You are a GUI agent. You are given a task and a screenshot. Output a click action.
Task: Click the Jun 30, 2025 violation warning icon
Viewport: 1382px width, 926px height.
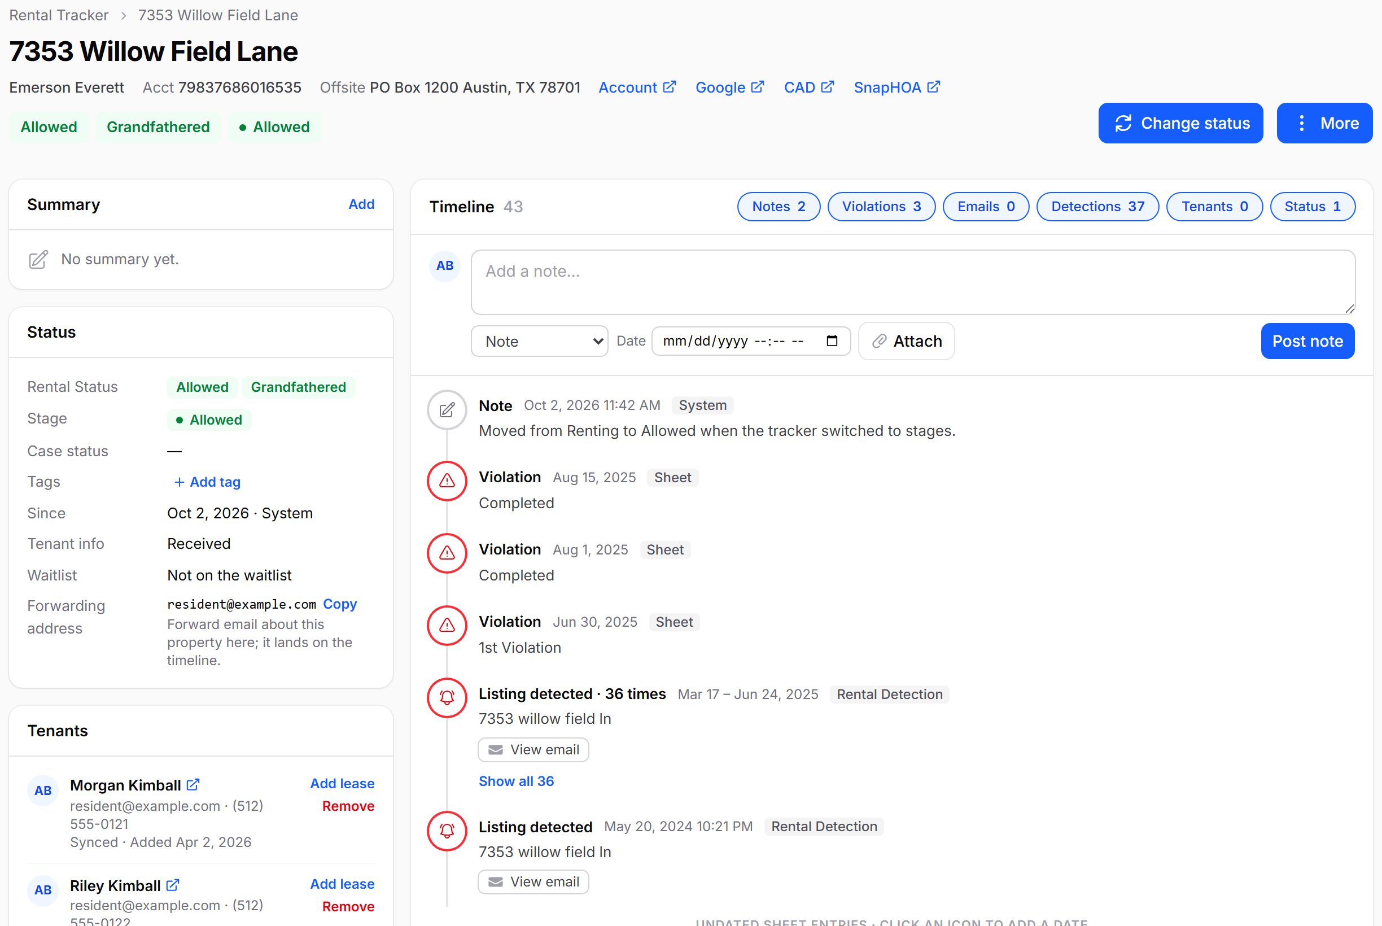coord(447,626)
